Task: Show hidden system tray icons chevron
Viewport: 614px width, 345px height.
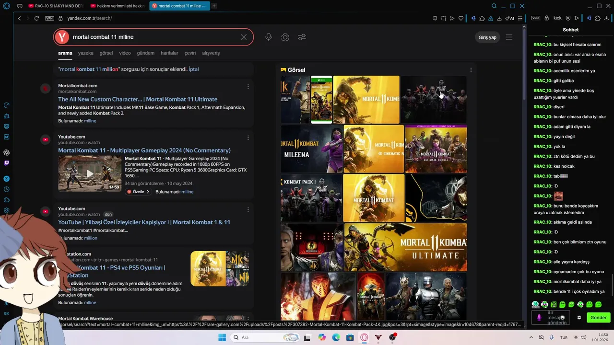Action: click(530, 337)
